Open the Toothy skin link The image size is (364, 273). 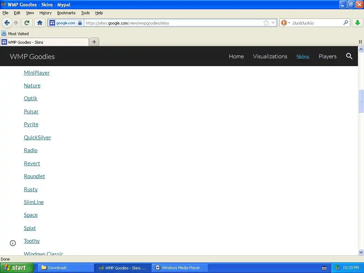pyautogui.click(x=32, y=241)
